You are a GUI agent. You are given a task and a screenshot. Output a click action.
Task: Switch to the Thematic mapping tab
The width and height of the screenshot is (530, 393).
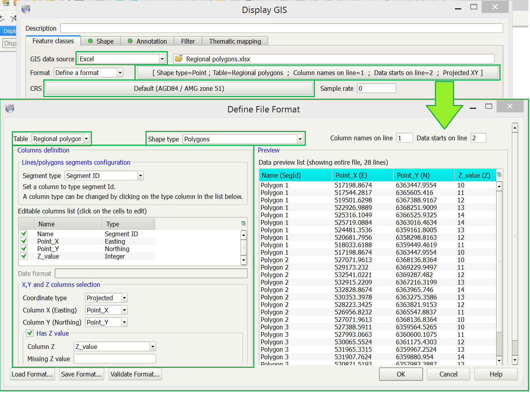[x=235, y=41]
